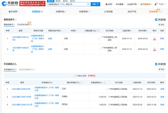The width and height of the screenshot is (168, 113).
Task: Select the 失信被执行人 3 sub-tab
Action: [x=10, y=70]
